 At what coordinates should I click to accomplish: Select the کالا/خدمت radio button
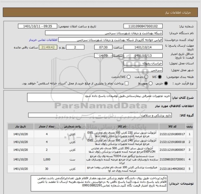tap(128, 77)
